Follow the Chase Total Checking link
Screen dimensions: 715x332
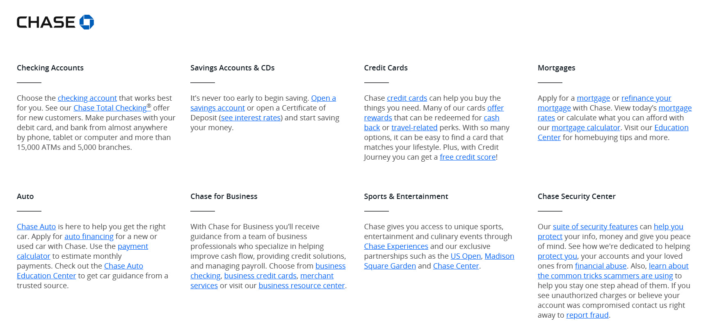point(110,108)
